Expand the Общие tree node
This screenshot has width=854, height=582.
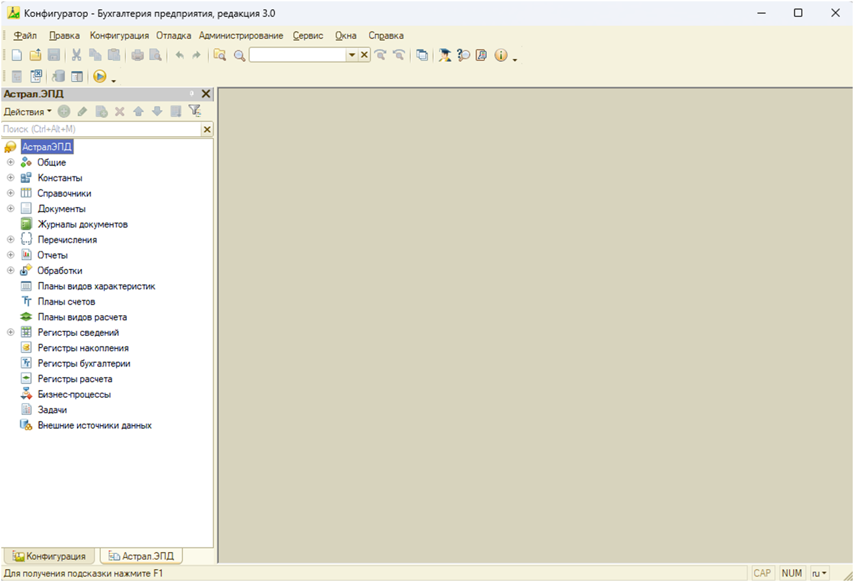(x=10, y=163)
